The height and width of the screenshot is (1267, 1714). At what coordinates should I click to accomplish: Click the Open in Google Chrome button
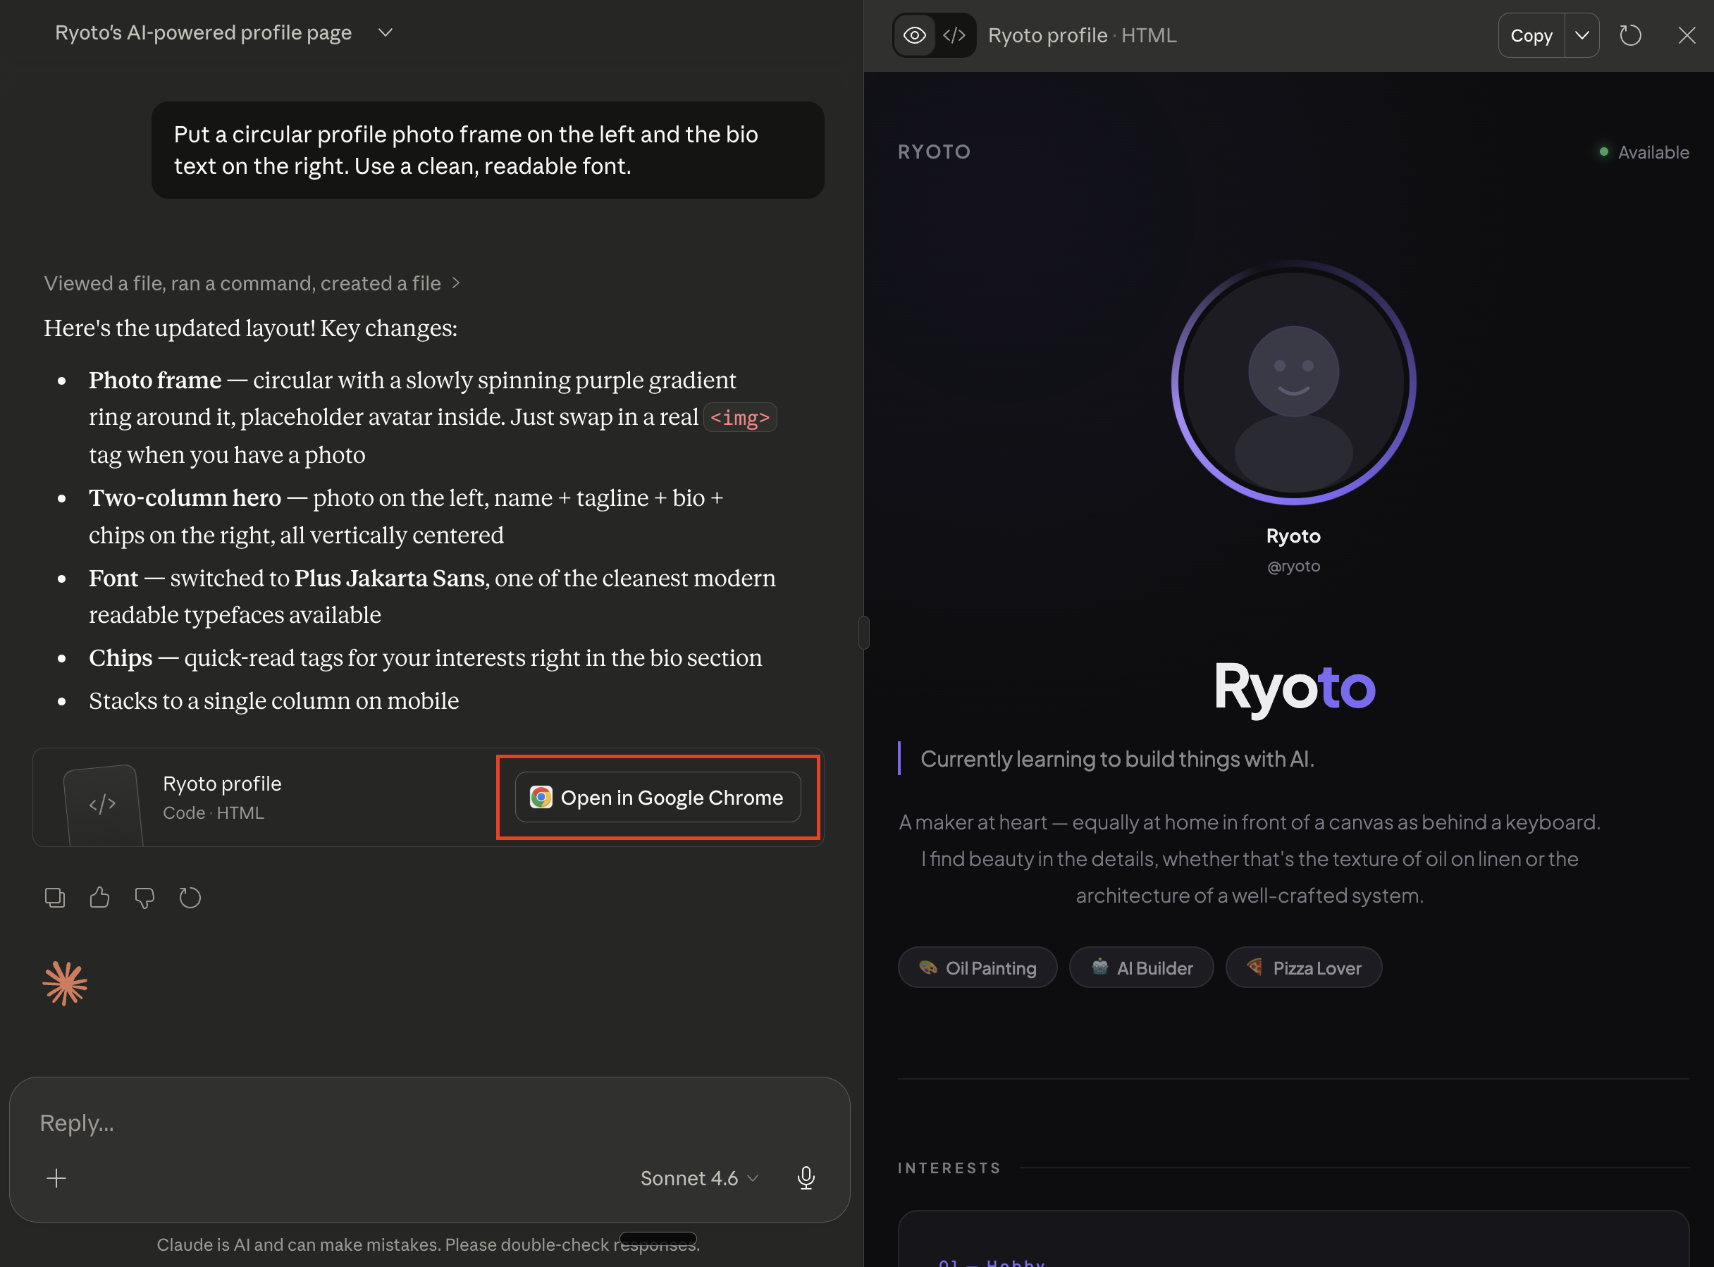click(x=658, y=798)
